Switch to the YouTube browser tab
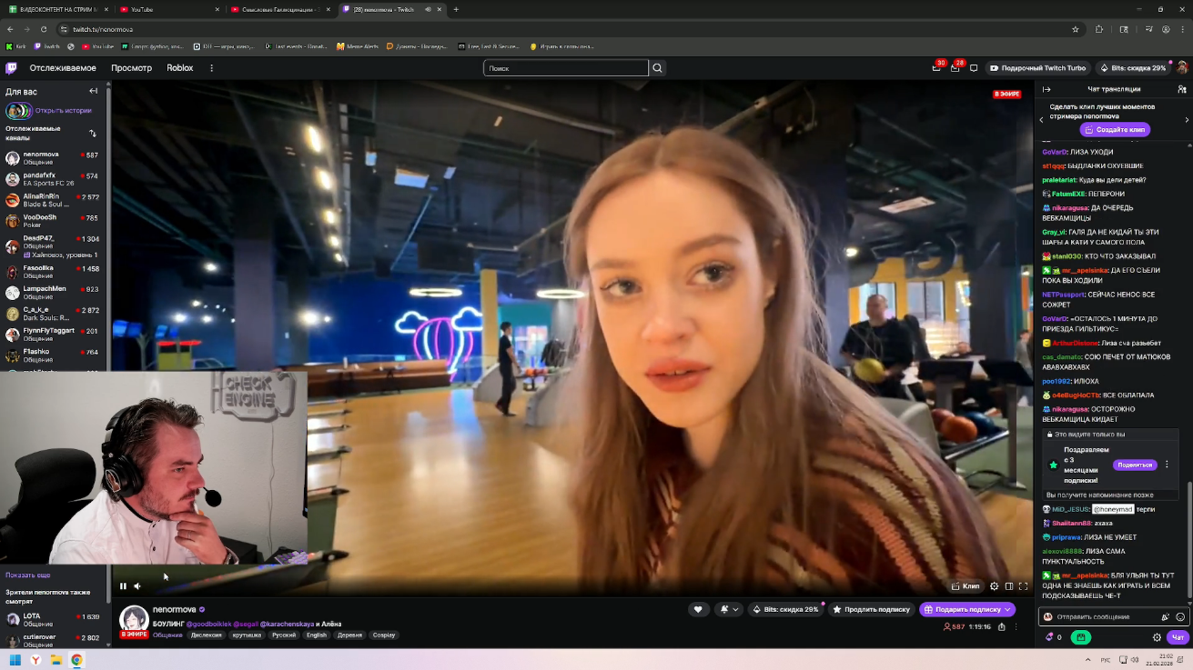 [x=171, y=9]
